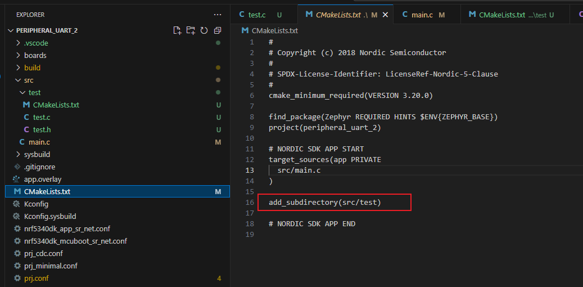Click the cmake_minimum_required(VERSION 3.20.0) line

[351, 95]
